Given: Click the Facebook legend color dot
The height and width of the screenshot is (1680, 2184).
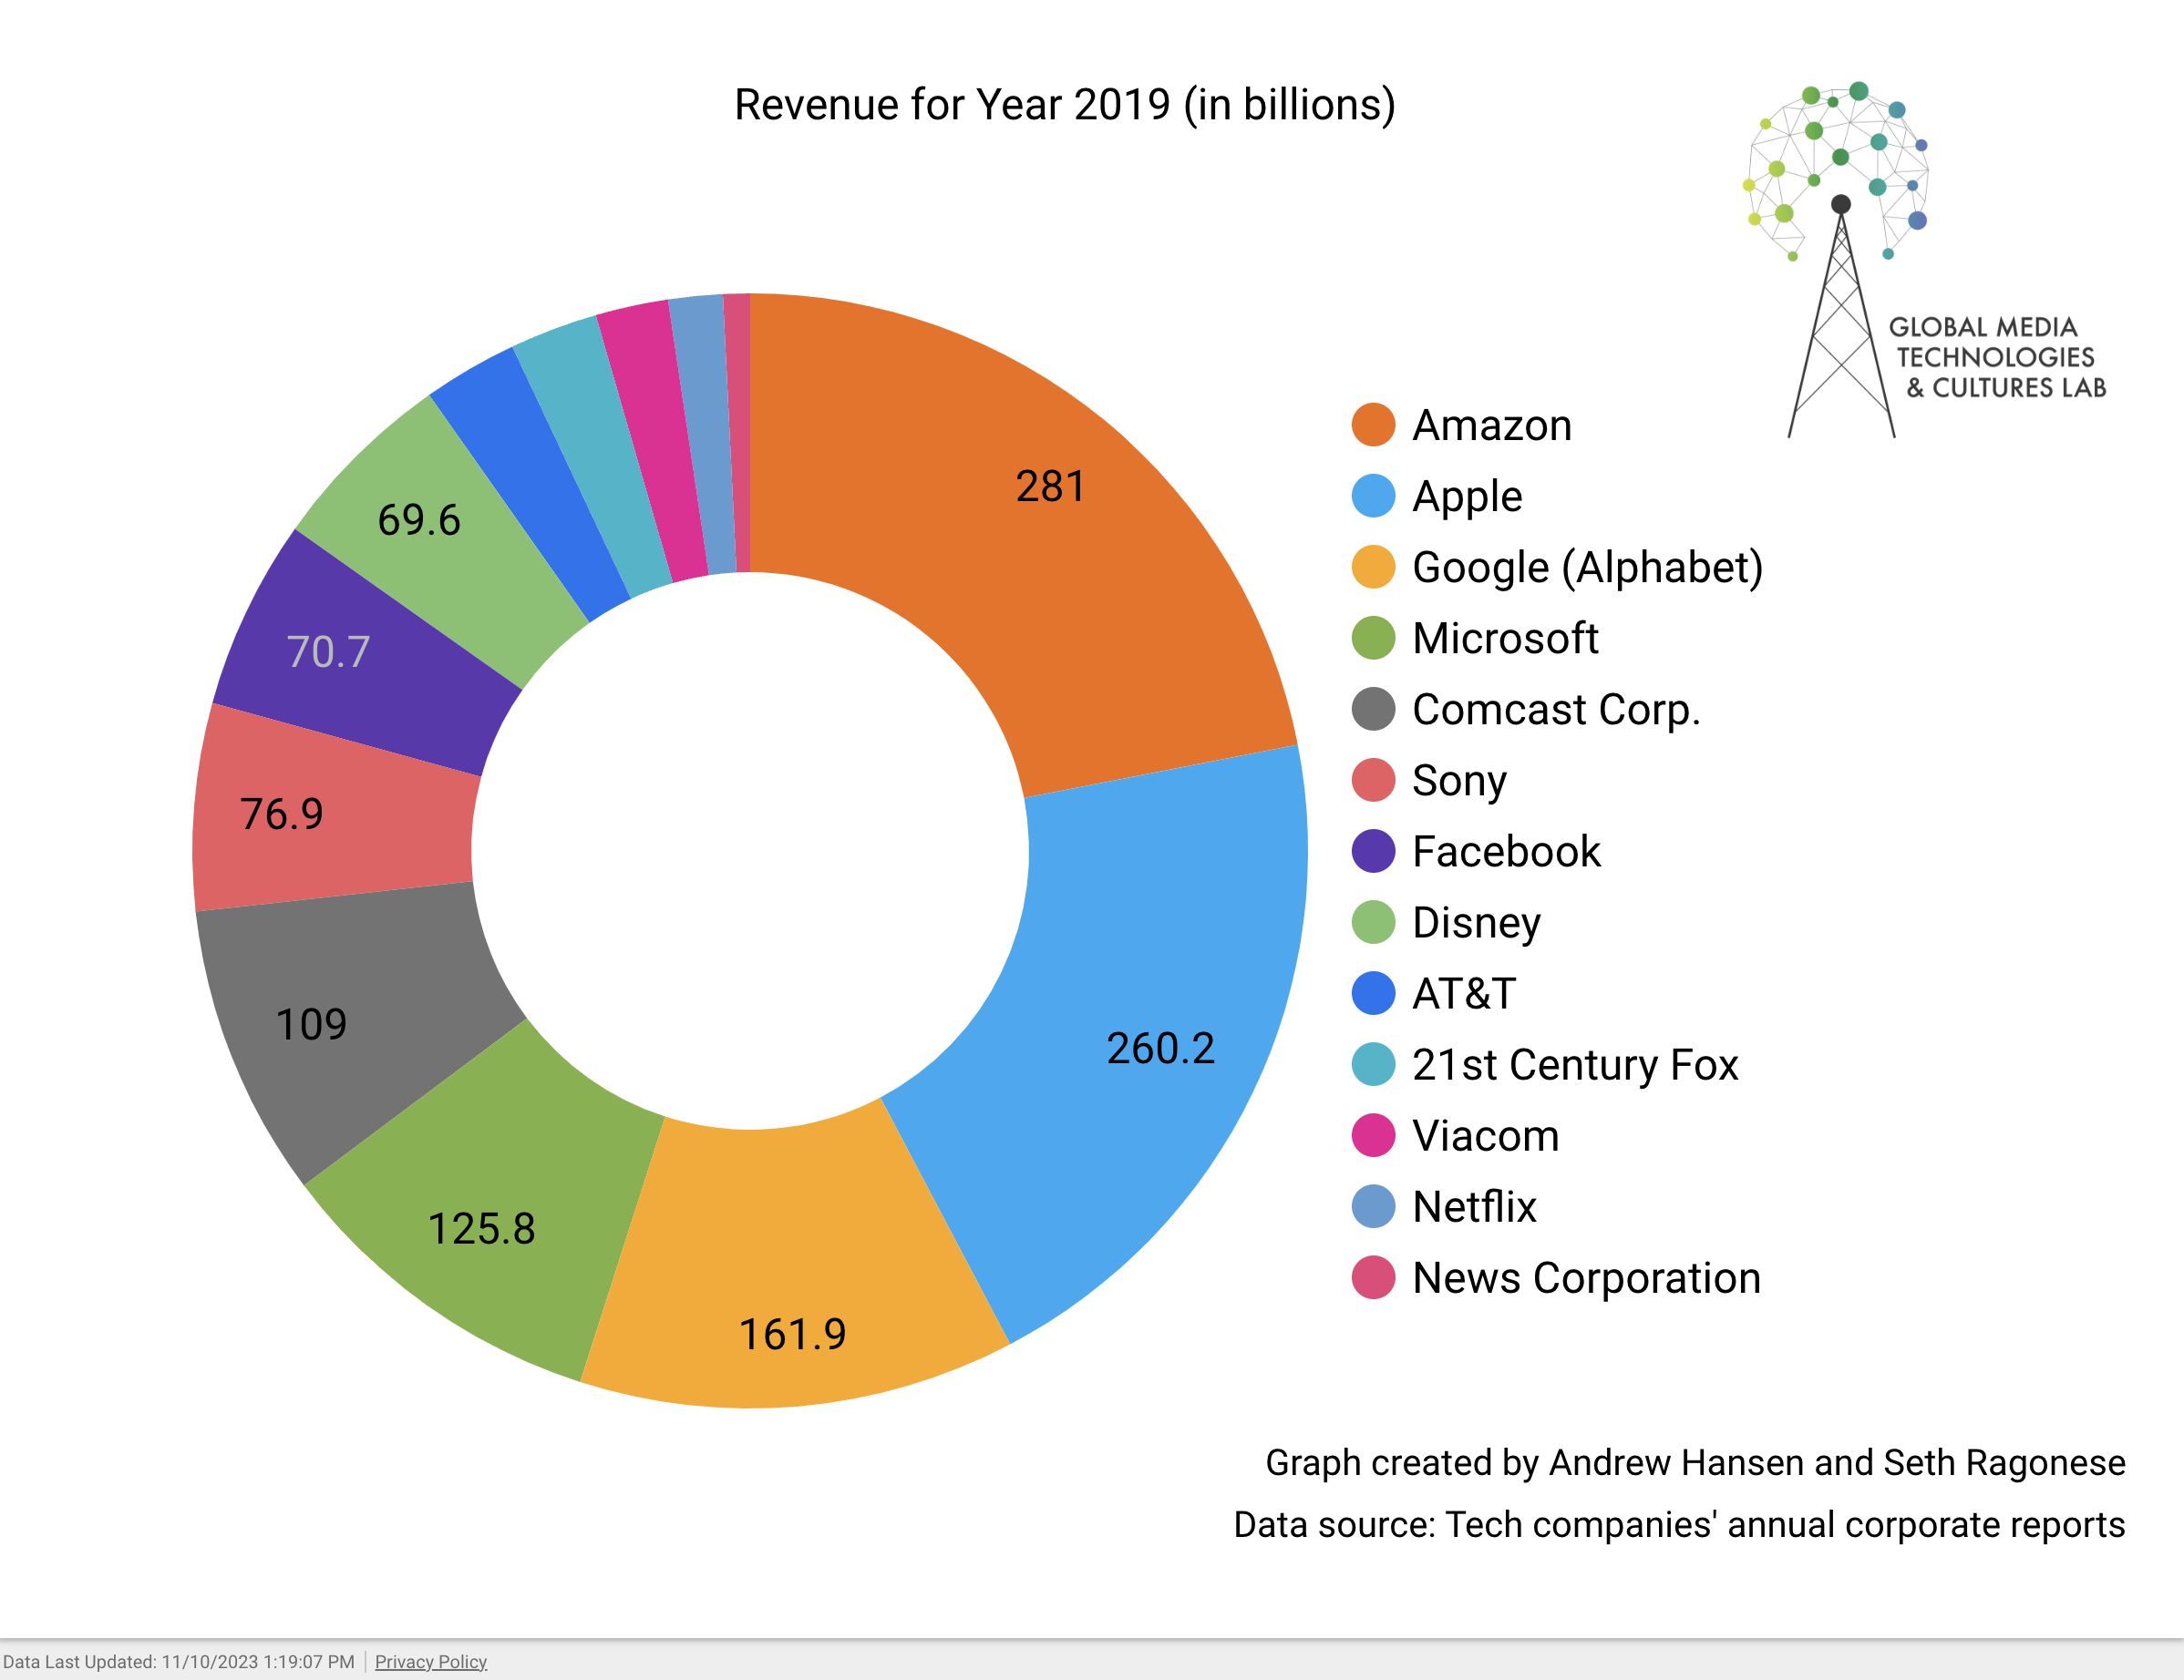Looking at the screenshot, I should click(x=1373, y=852).
